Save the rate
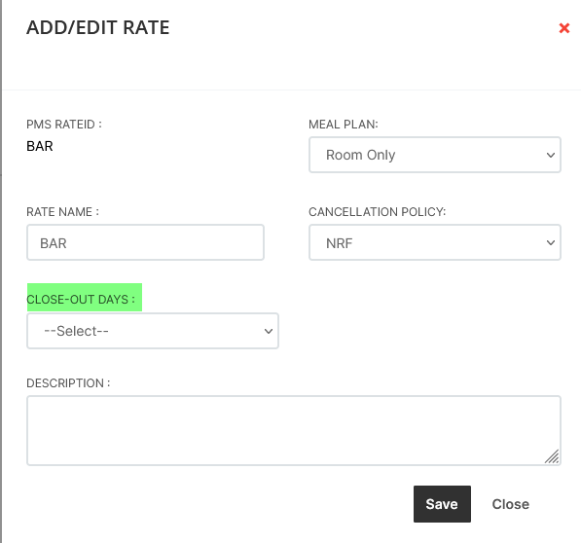Screen dimensions: 581x543 (442, 504)
